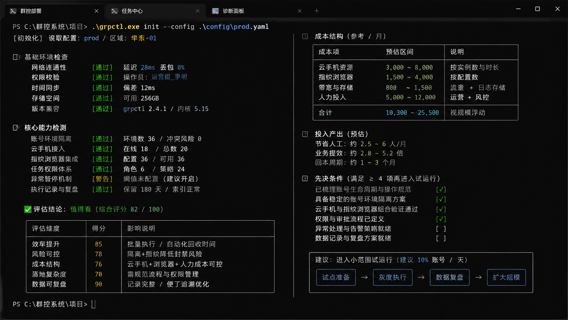568x320 pixels.
Task: Click the region value 华东-01
Action: 144,38
